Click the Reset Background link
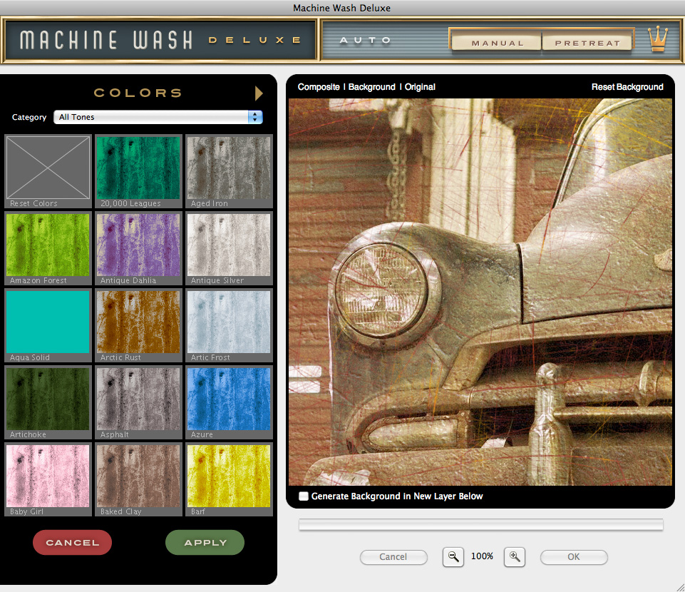This screenshot has height=592, width=685. coord(627,86)
